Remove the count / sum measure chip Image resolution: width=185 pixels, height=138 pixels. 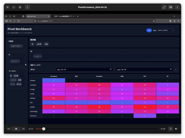pos(21,46)
